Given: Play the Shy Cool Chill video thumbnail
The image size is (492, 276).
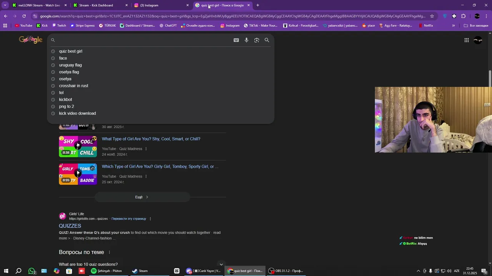Looking at the screenshot, I should point(78,146).
